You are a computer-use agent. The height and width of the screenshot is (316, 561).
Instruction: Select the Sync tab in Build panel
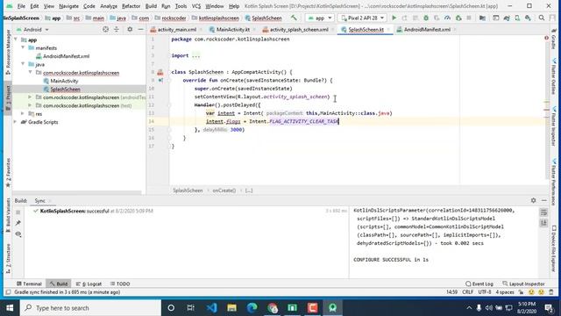(x=39, y=201)
